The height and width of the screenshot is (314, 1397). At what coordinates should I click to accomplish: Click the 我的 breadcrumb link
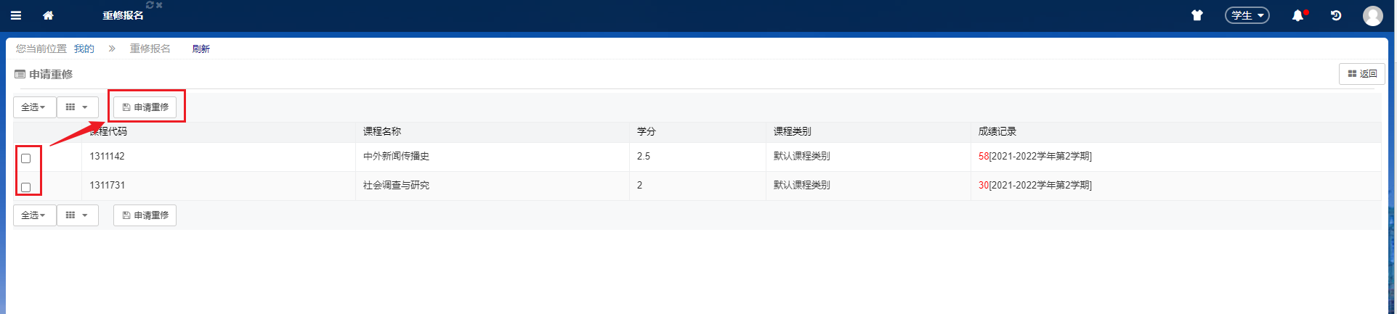84,49
